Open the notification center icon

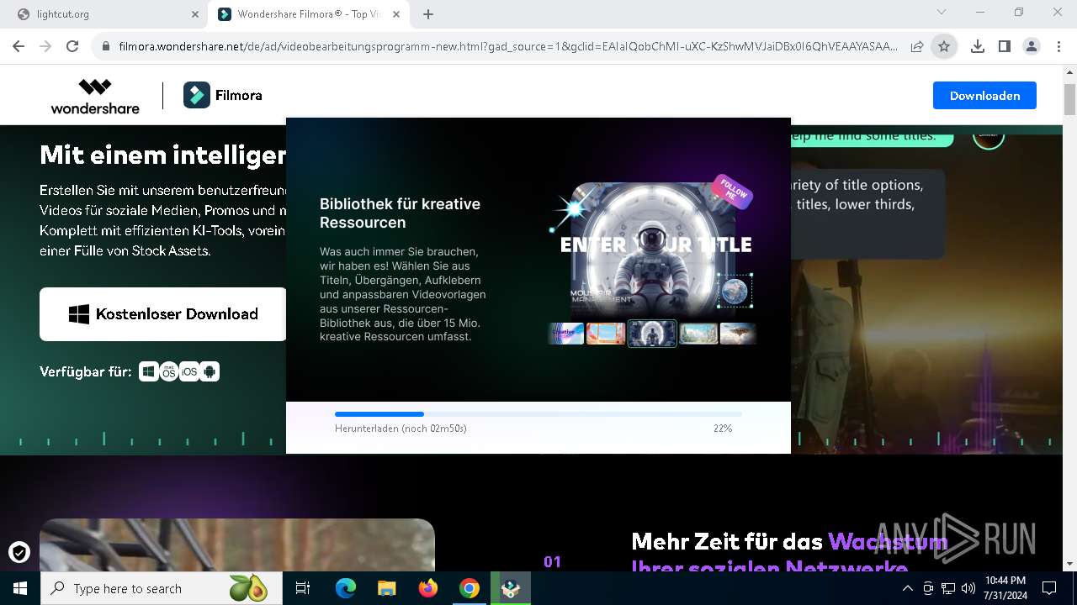pos(1049,588)
